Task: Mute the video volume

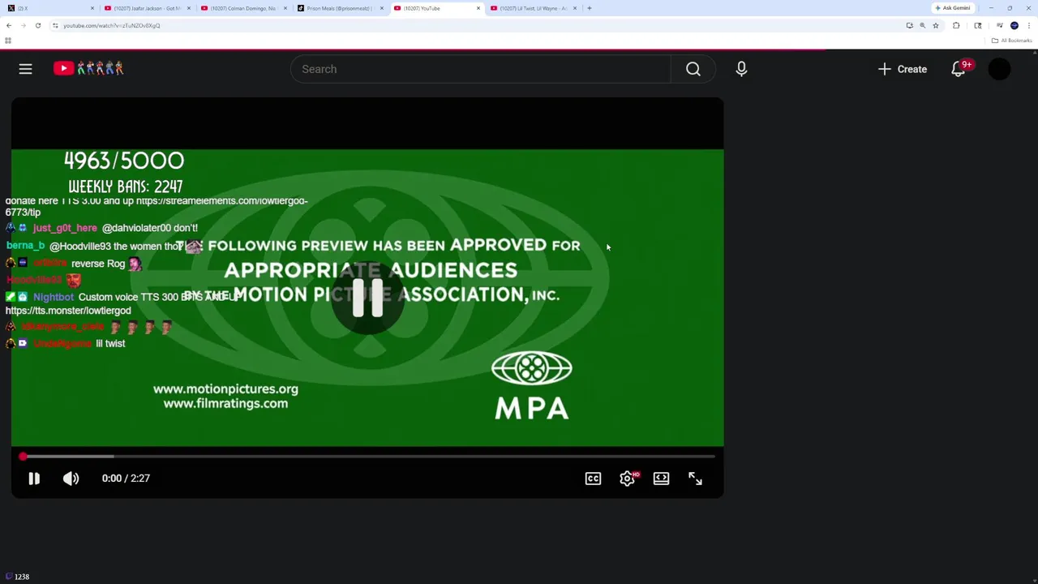Action: click(71, 479)
